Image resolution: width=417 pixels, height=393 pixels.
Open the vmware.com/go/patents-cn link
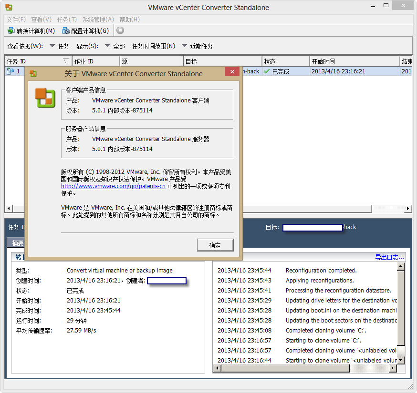(113, 186)
